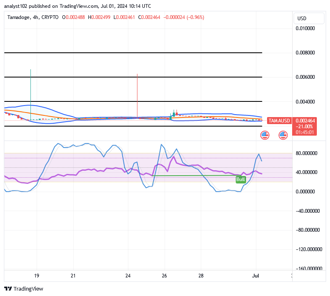Click the change value −0.000024 (−0.96%)
This screenshot has width=330, height=296.
(184, 17)
